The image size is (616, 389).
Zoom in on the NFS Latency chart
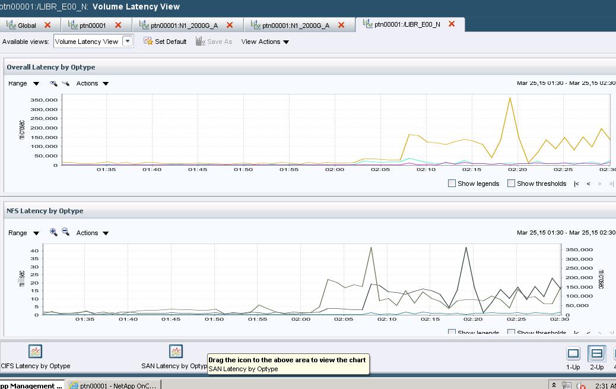point(53,232)
